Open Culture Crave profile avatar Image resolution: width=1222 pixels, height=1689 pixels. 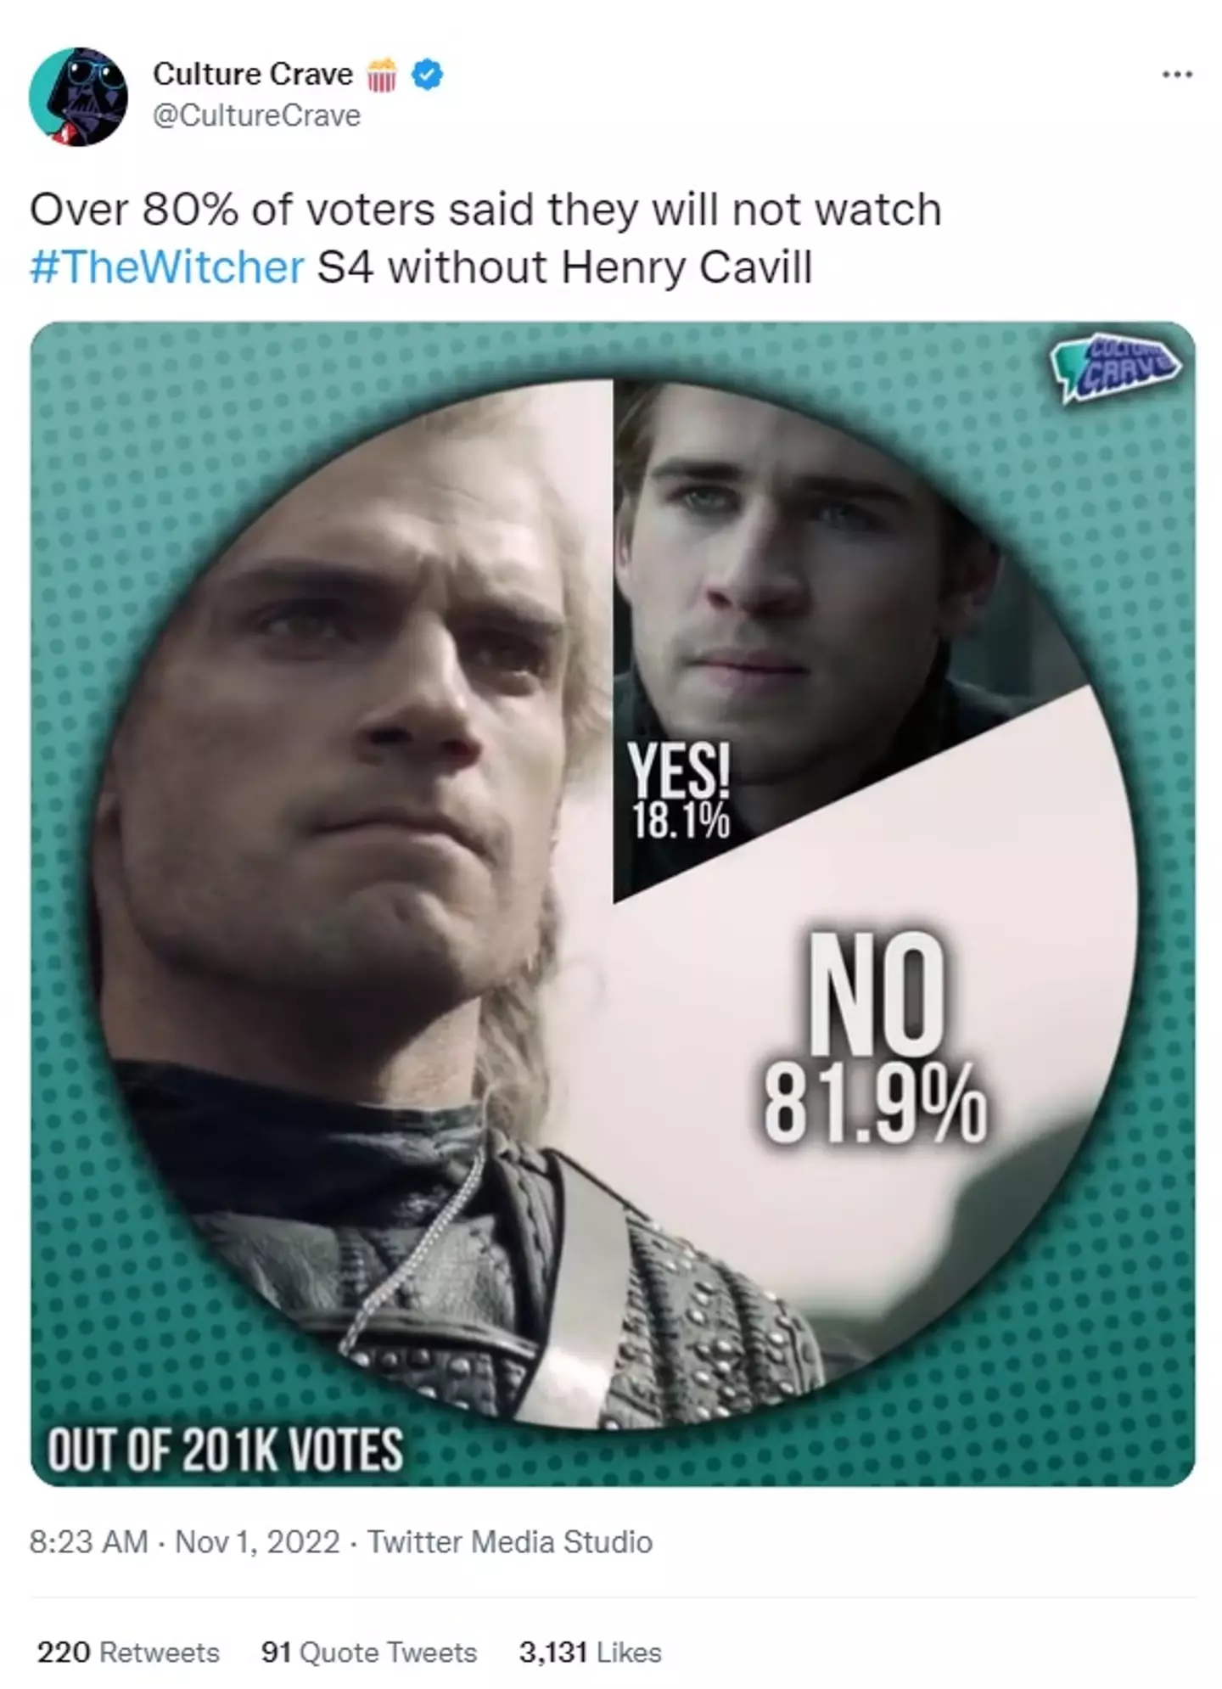[78, 96]
